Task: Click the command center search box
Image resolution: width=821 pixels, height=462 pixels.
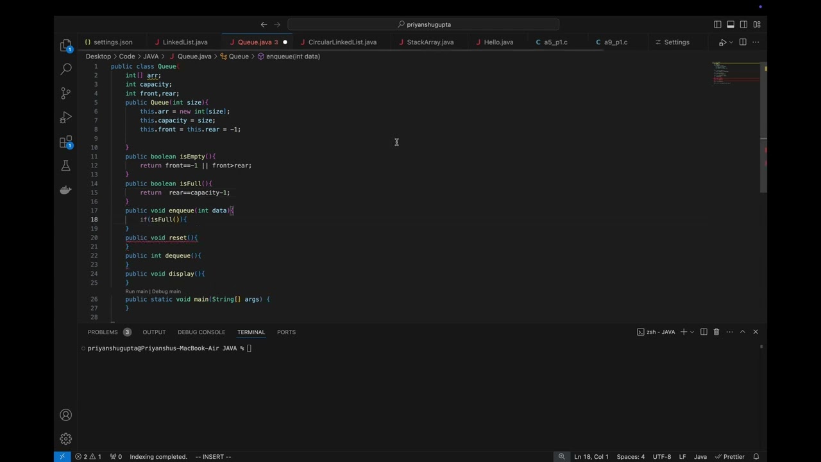Action: (x=423, y=24)
